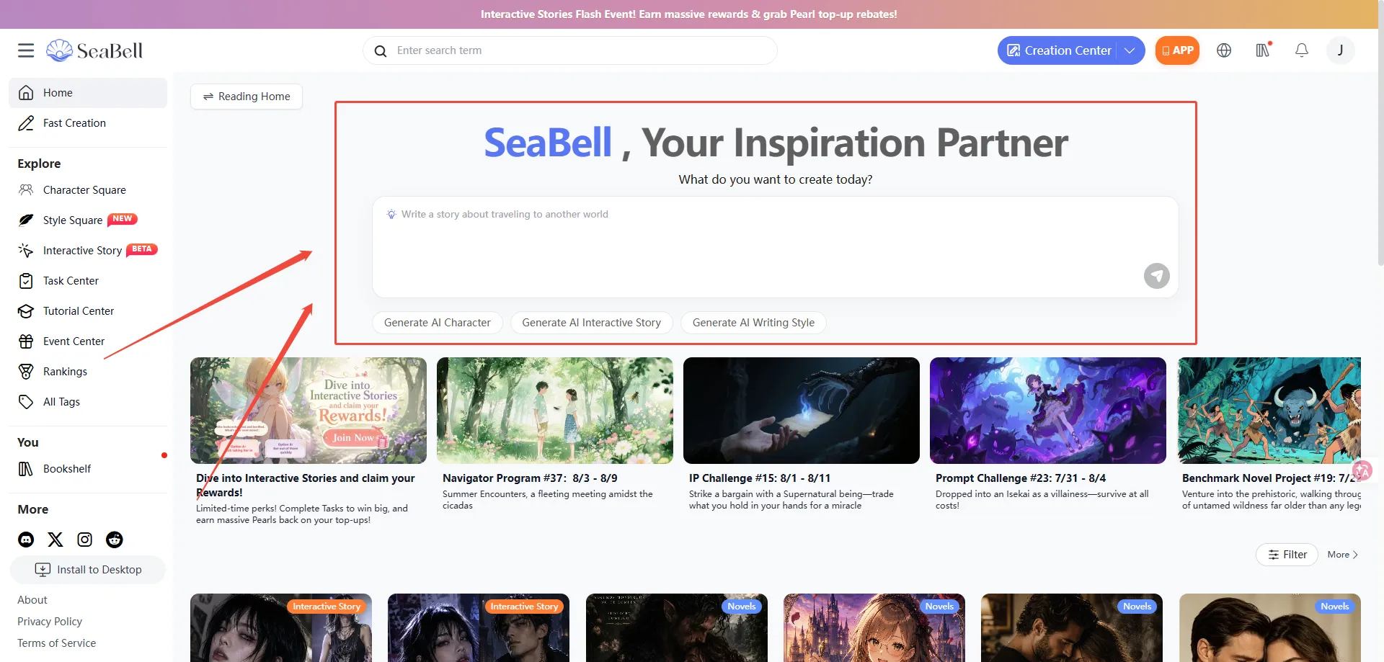
Task: Open the Privacy Policy link
Action: [50, 622]
